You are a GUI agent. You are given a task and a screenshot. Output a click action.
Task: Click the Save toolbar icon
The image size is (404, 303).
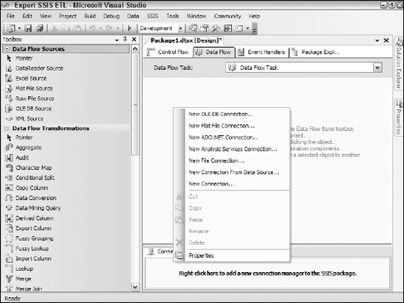click(x=28, y=28)
